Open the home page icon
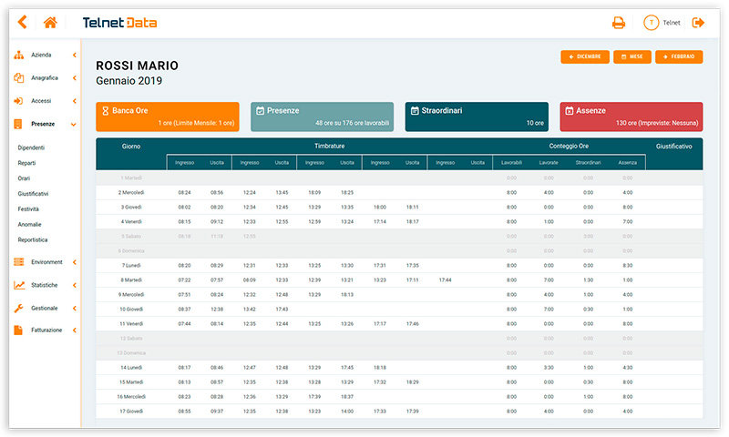Image resolution: width=729 pixels, height=437 pixels. point(50,22)
